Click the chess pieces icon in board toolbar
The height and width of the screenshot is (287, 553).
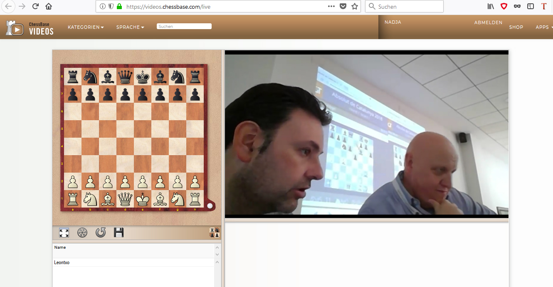(x=215, y=233)
